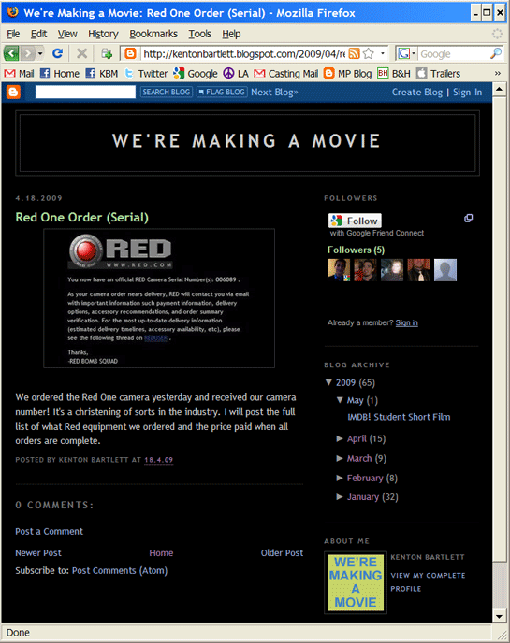Screen dimensions: 510x643
Task: Open the 'Followers (5)' link
Action: tap(356, 250)
